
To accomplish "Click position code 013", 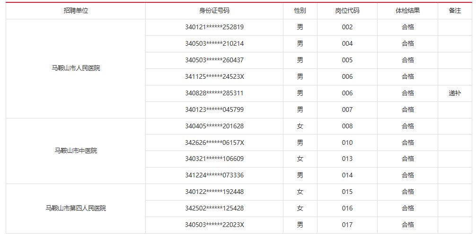I will click(347, 159).
